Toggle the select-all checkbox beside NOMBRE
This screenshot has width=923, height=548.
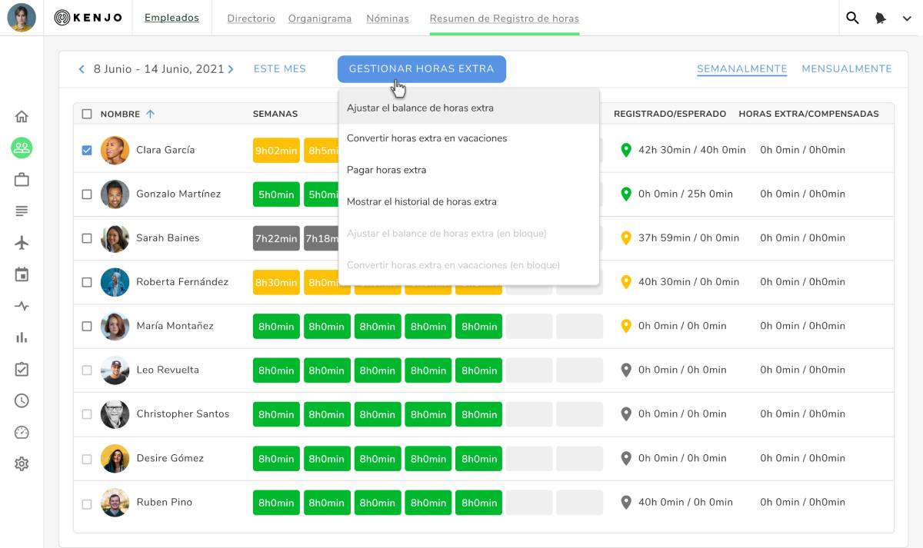click(x=87, y=114)
